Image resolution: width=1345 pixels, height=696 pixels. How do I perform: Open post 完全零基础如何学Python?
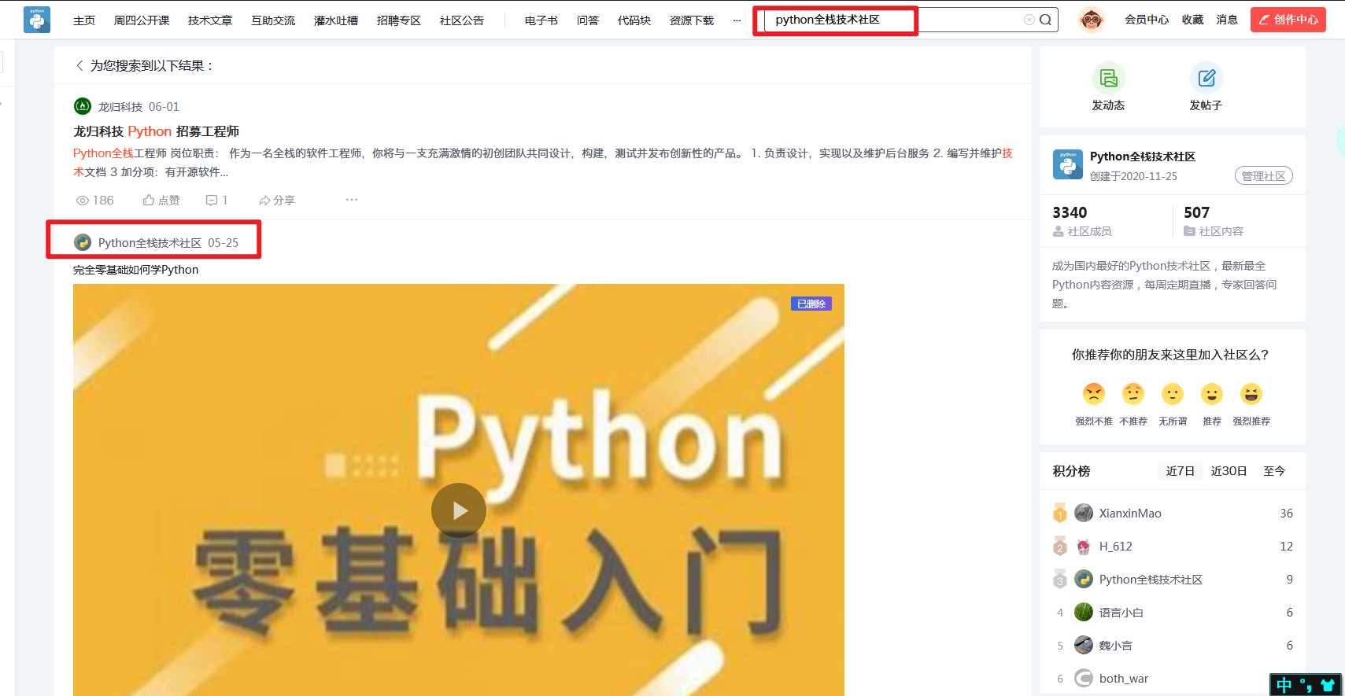[136, 270]
